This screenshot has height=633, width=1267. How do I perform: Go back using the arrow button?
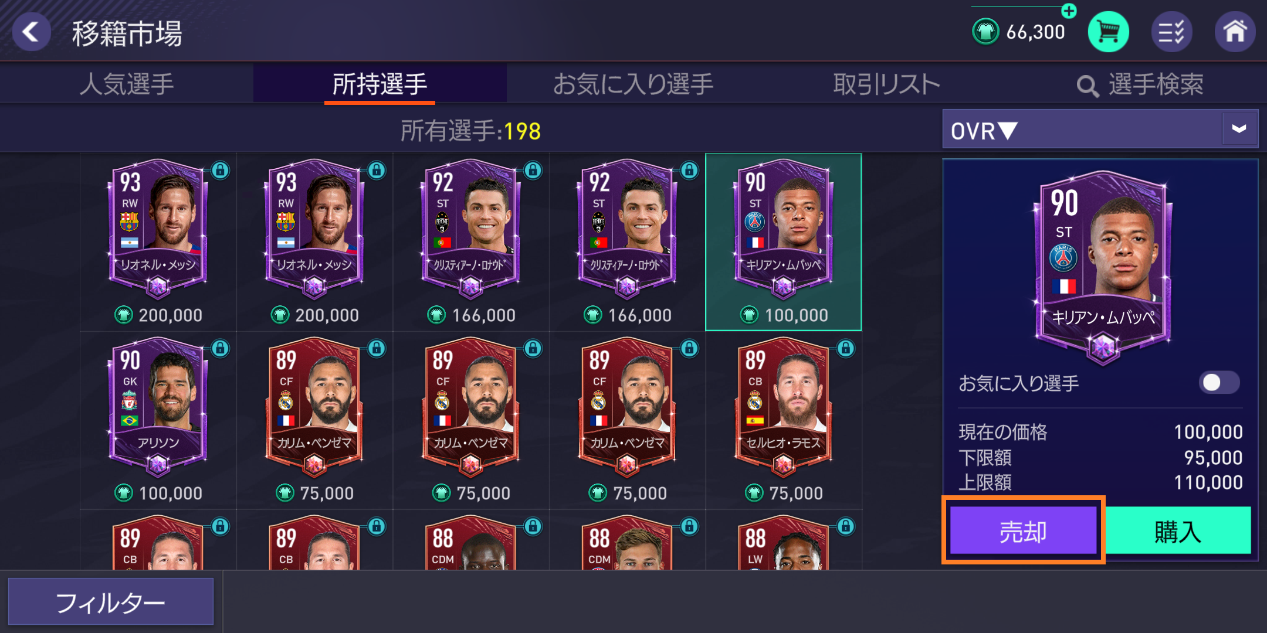click(x=31, y=32)
